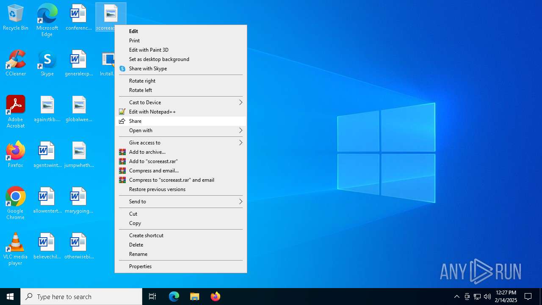
Task: Choose Rename from context menu
Action: coord(181,254)
